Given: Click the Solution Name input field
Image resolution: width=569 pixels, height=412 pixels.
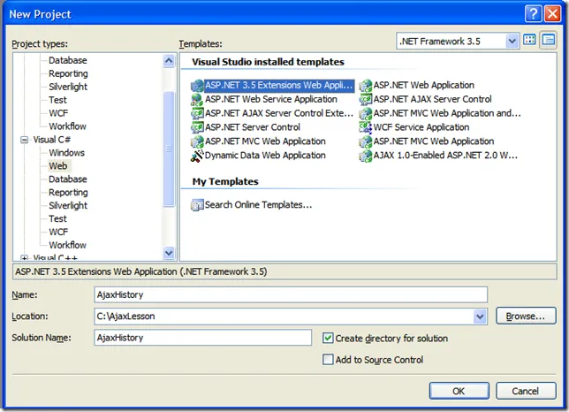Looking at the screenshot, I should (x=203, y=338).
